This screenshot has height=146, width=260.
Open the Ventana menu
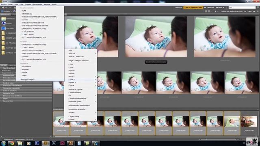(47, 4)
